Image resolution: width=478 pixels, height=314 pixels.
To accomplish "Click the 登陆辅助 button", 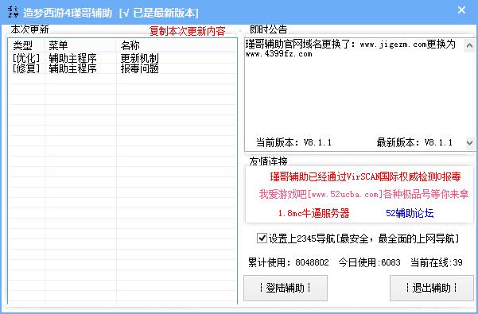I will tap(286, 288).
